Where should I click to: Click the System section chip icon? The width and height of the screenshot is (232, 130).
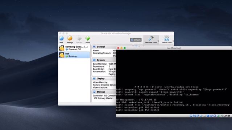pos(94,60)
